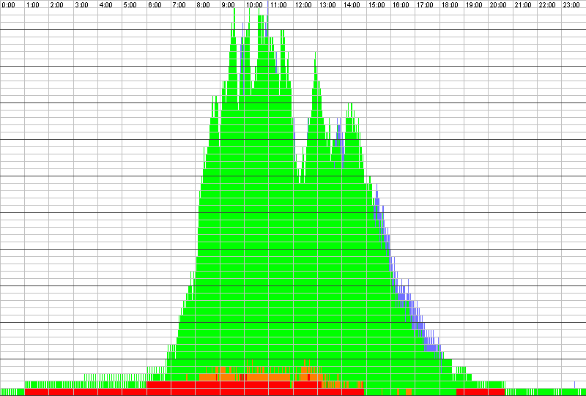Click the 9:00 hour label
The width and height of the screenshot is (586, 396).
228,5
